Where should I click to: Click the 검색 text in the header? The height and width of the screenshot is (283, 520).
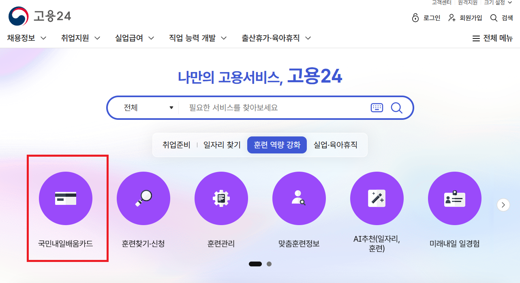(x=507, y=18)
